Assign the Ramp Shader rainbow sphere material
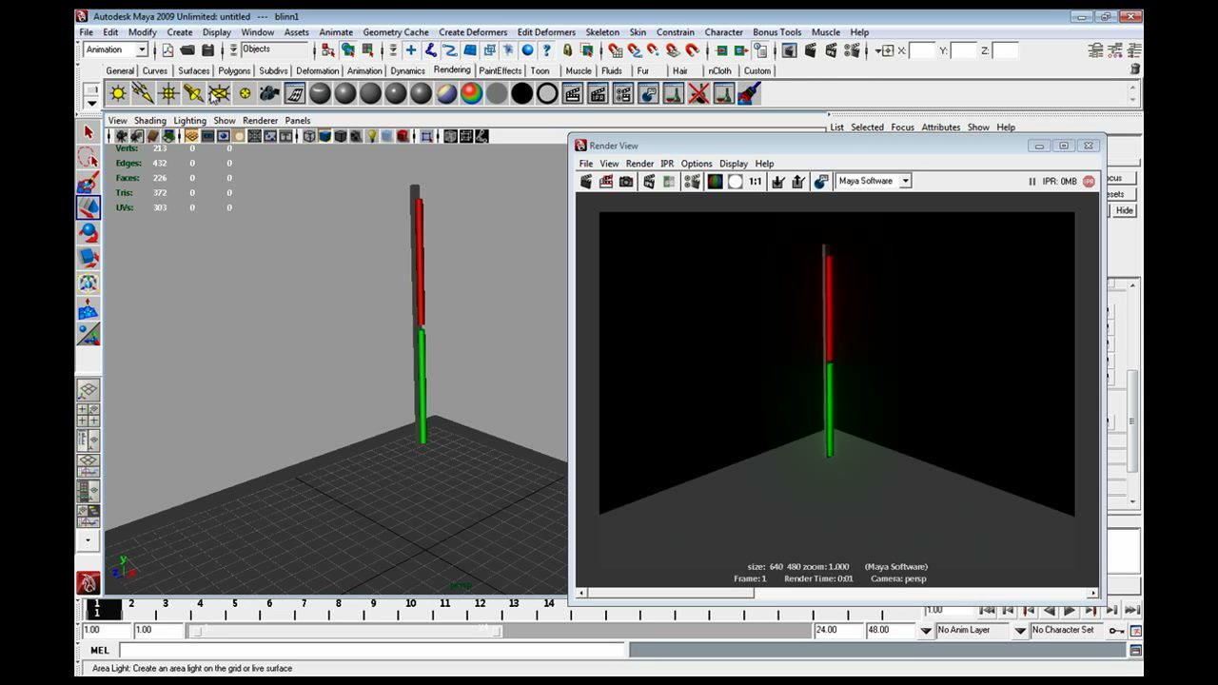Screen dimensions: 1218x685 (x=472, y=93)
